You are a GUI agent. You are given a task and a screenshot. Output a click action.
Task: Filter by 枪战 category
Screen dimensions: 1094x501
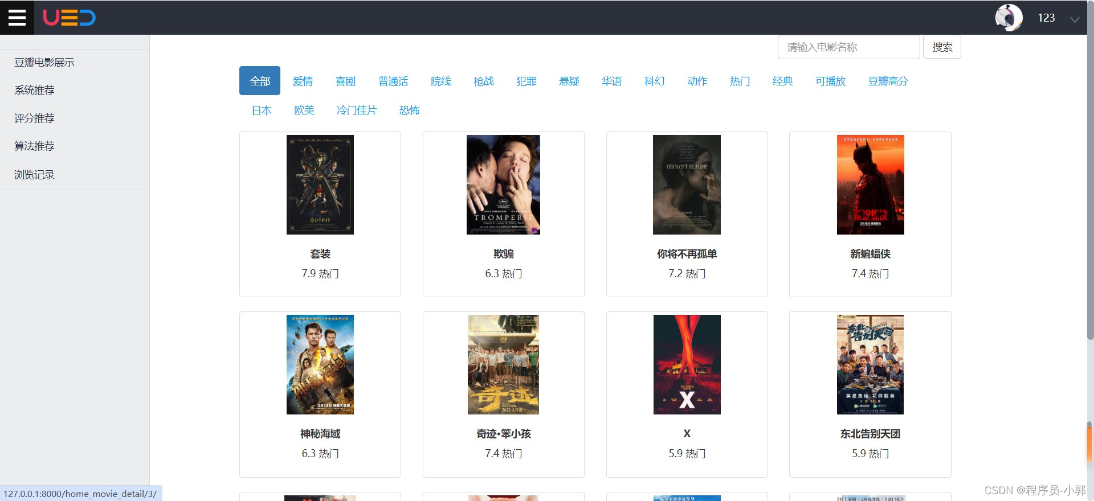(x=483, y=81)
